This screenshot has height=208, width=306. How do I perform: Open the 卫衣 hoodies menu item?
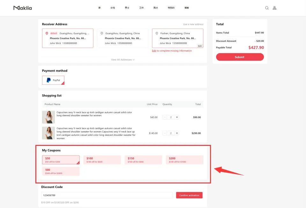tap(142, 8)
